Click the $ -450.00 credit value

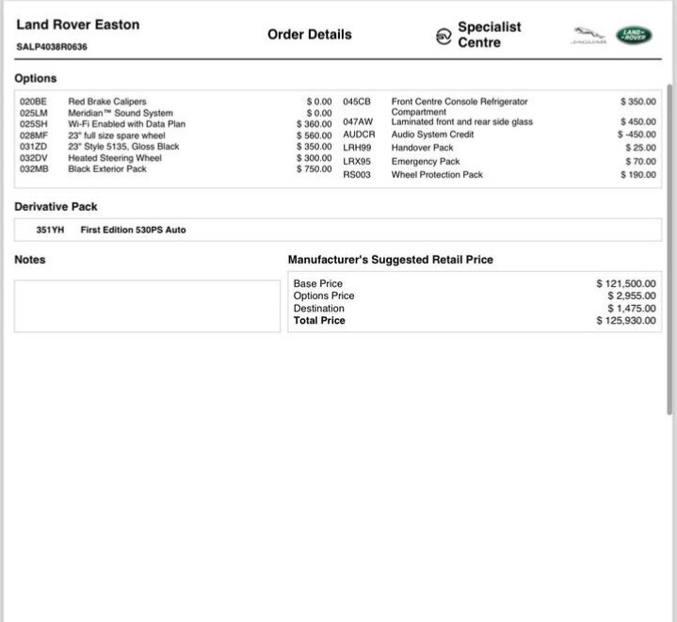(x=637, y=135)
